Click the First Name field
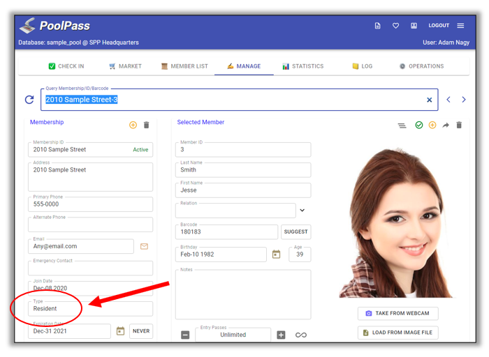 click(243, 190)
